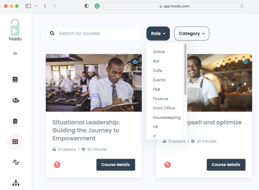Click the pulse activity sidebar icon
Screen dimensions: 259x190
coord(16,162)
